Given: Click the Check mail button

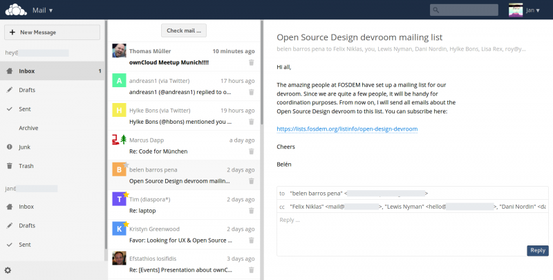Looking at the screenshot, I should pyautogui.click(x=184, y=30).
